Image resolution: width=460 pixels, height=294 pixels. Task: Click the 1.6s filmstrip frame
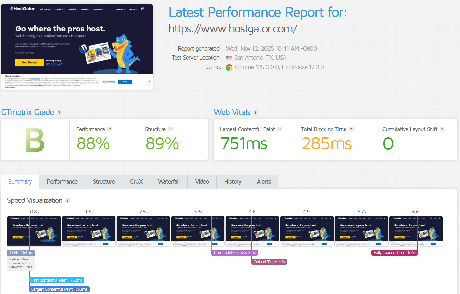[89, 231]
